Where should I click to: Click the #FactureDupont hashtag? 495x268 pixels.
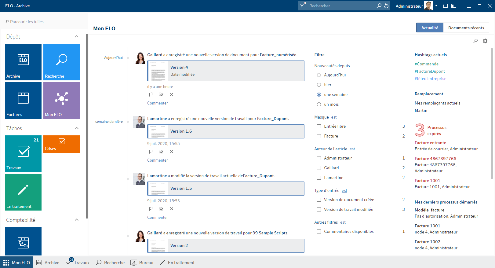click(x=430, y=71)
